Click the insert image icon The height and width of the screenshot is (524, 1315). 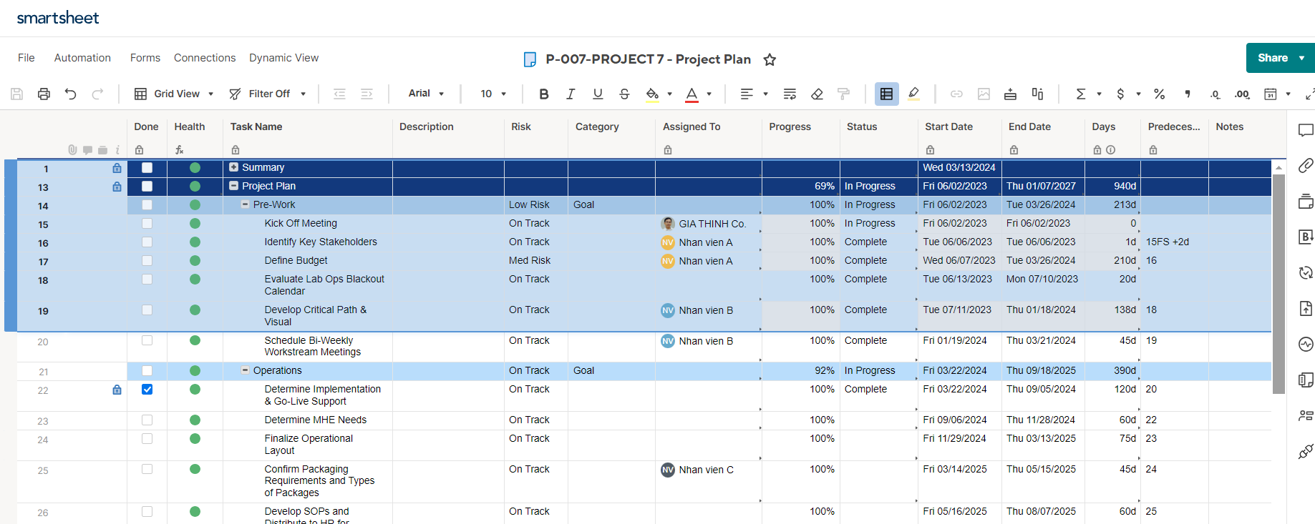[984, 94]
